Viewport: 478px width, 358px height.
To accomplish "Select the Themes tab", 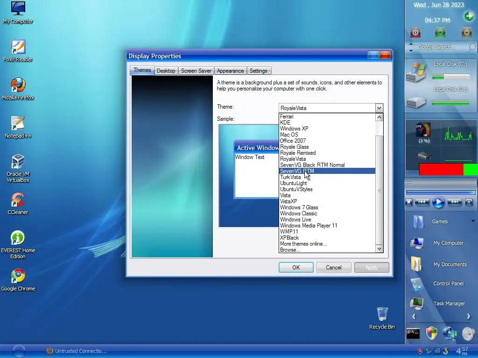I will tap(142, 70).
